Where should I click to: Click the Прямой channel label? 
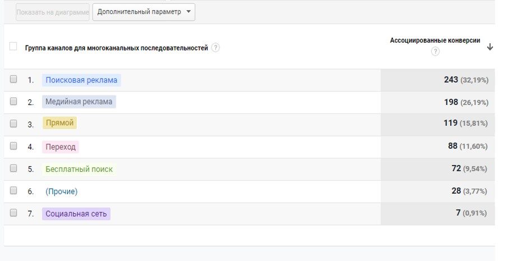tap(59, 123)
